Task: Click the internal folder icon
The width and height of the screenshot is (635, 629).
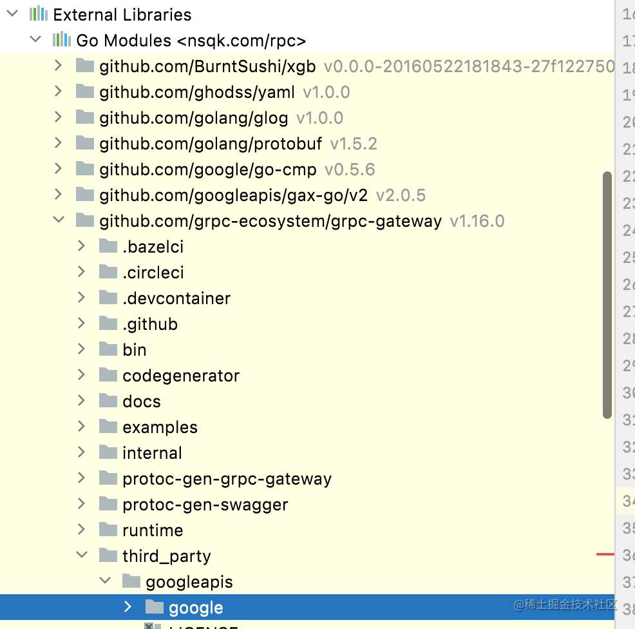Action: (x=108, y=452)
